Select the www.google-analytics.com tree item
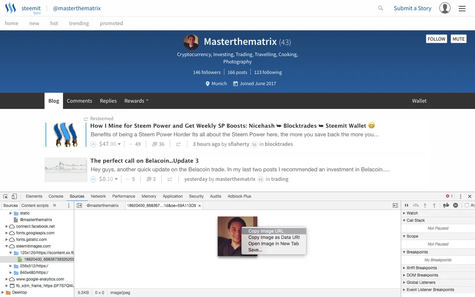The image size is (475, 297). tap(40, 279)
